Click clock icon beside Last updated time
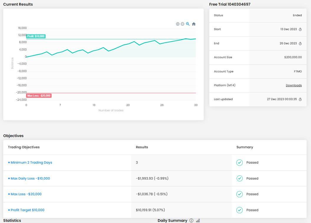 pyautogui.click(x=300, y=99)
